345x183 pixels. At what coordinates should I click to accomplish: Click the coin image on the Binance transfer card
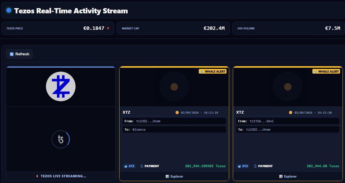pyautogui.click(x=174, y=86)
